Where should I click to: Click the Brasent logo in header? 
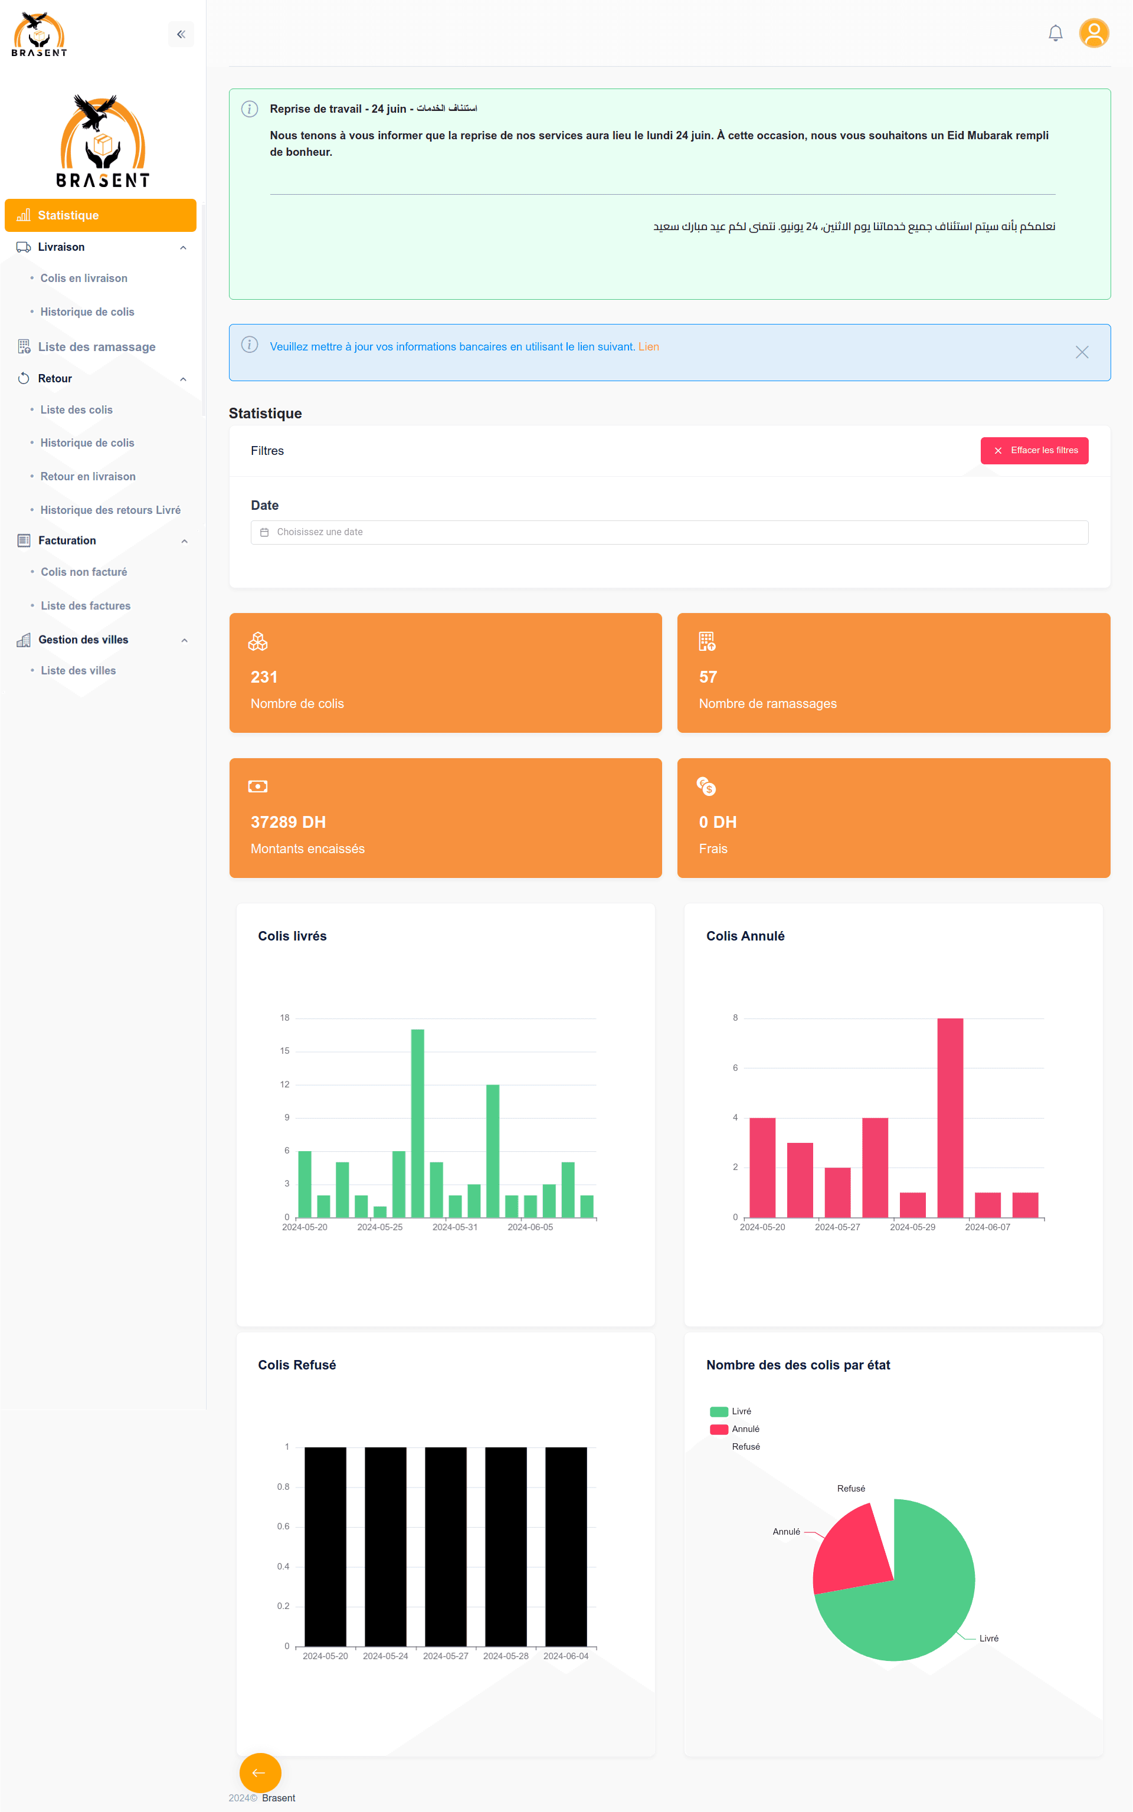coord(39,34)
